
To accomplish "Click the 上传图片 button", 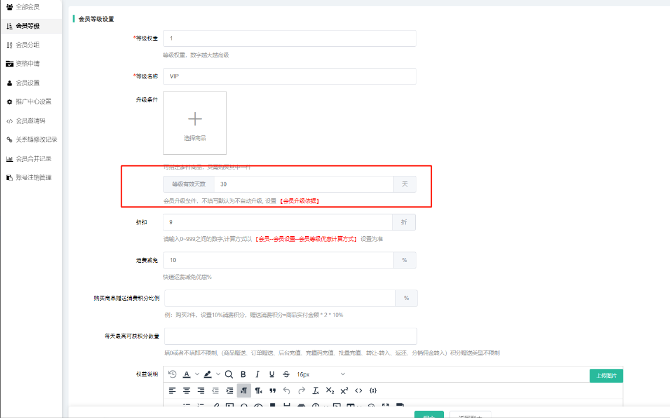I will pyautogui.click(x=606, y=376).
